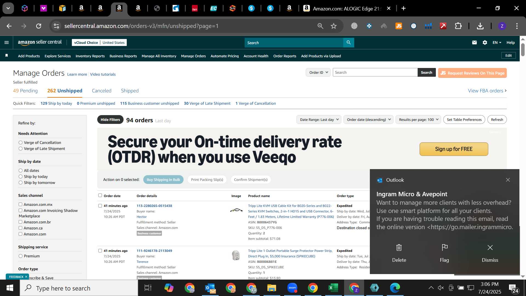Open the Manage Orders menu item
This screenshot has width=526, height=296.
click(193, 56)
